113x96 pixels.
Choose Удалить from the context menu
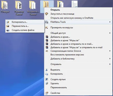[x=78, y=83]
